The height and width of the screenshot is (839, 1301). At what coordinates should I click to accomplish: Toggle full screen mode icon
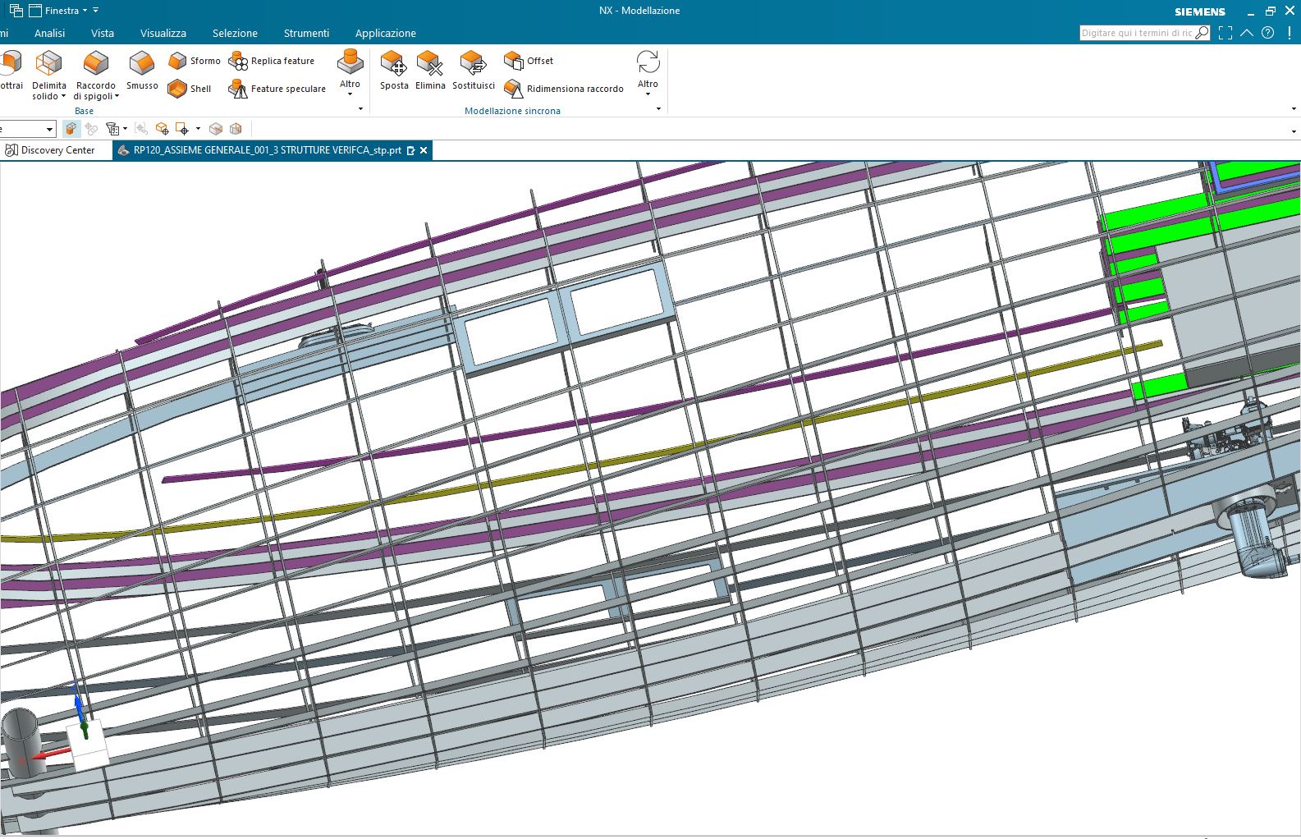(x=1225, y=33)
